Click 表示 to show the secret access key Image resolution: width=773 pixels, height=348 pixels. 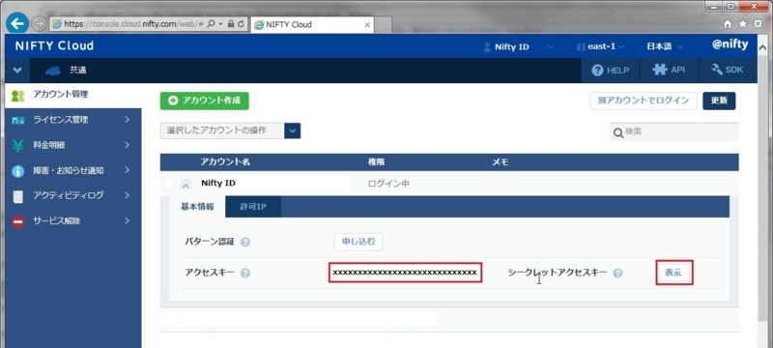tap(673, 273)
